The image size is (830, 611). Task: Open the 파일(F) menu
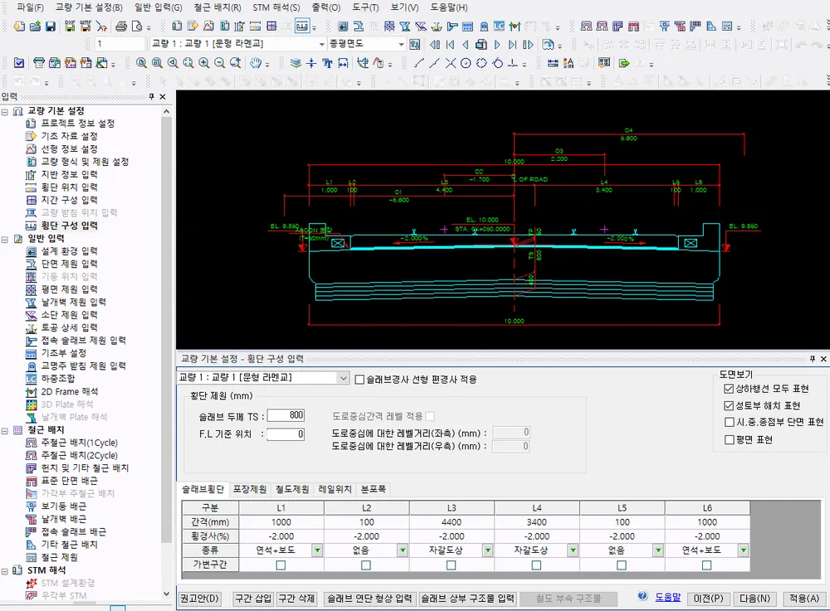30,7
